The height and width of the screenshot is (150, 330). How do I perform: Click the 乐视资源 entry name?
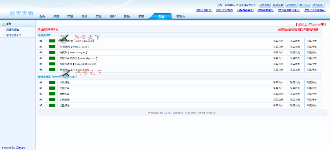tap(65, 100)
